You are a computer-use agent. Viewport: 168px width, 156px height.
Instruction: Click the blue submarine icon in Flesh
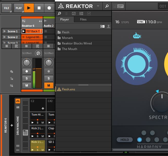[137, 36]
